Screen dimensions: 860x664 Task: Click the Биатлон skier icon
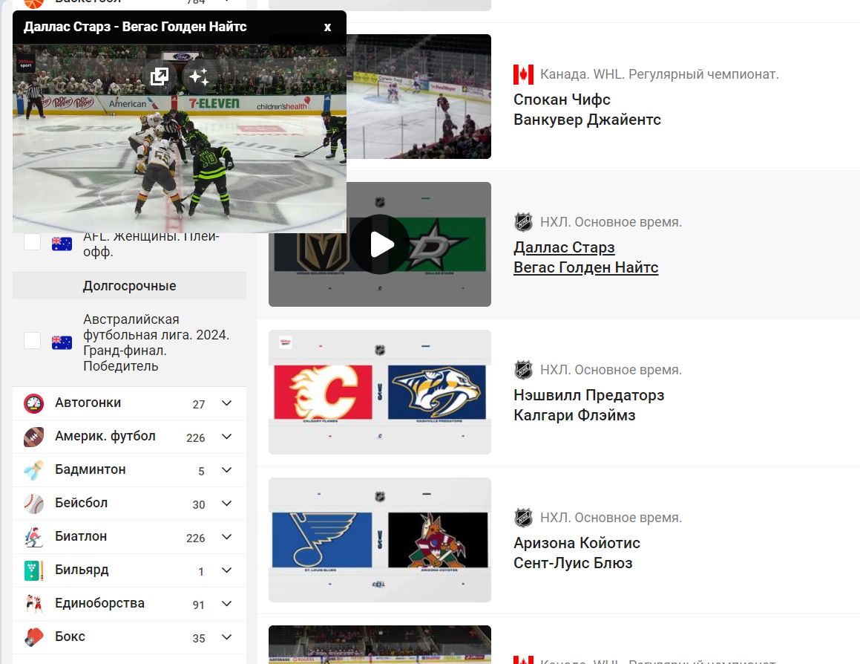[x=33, y=537]
